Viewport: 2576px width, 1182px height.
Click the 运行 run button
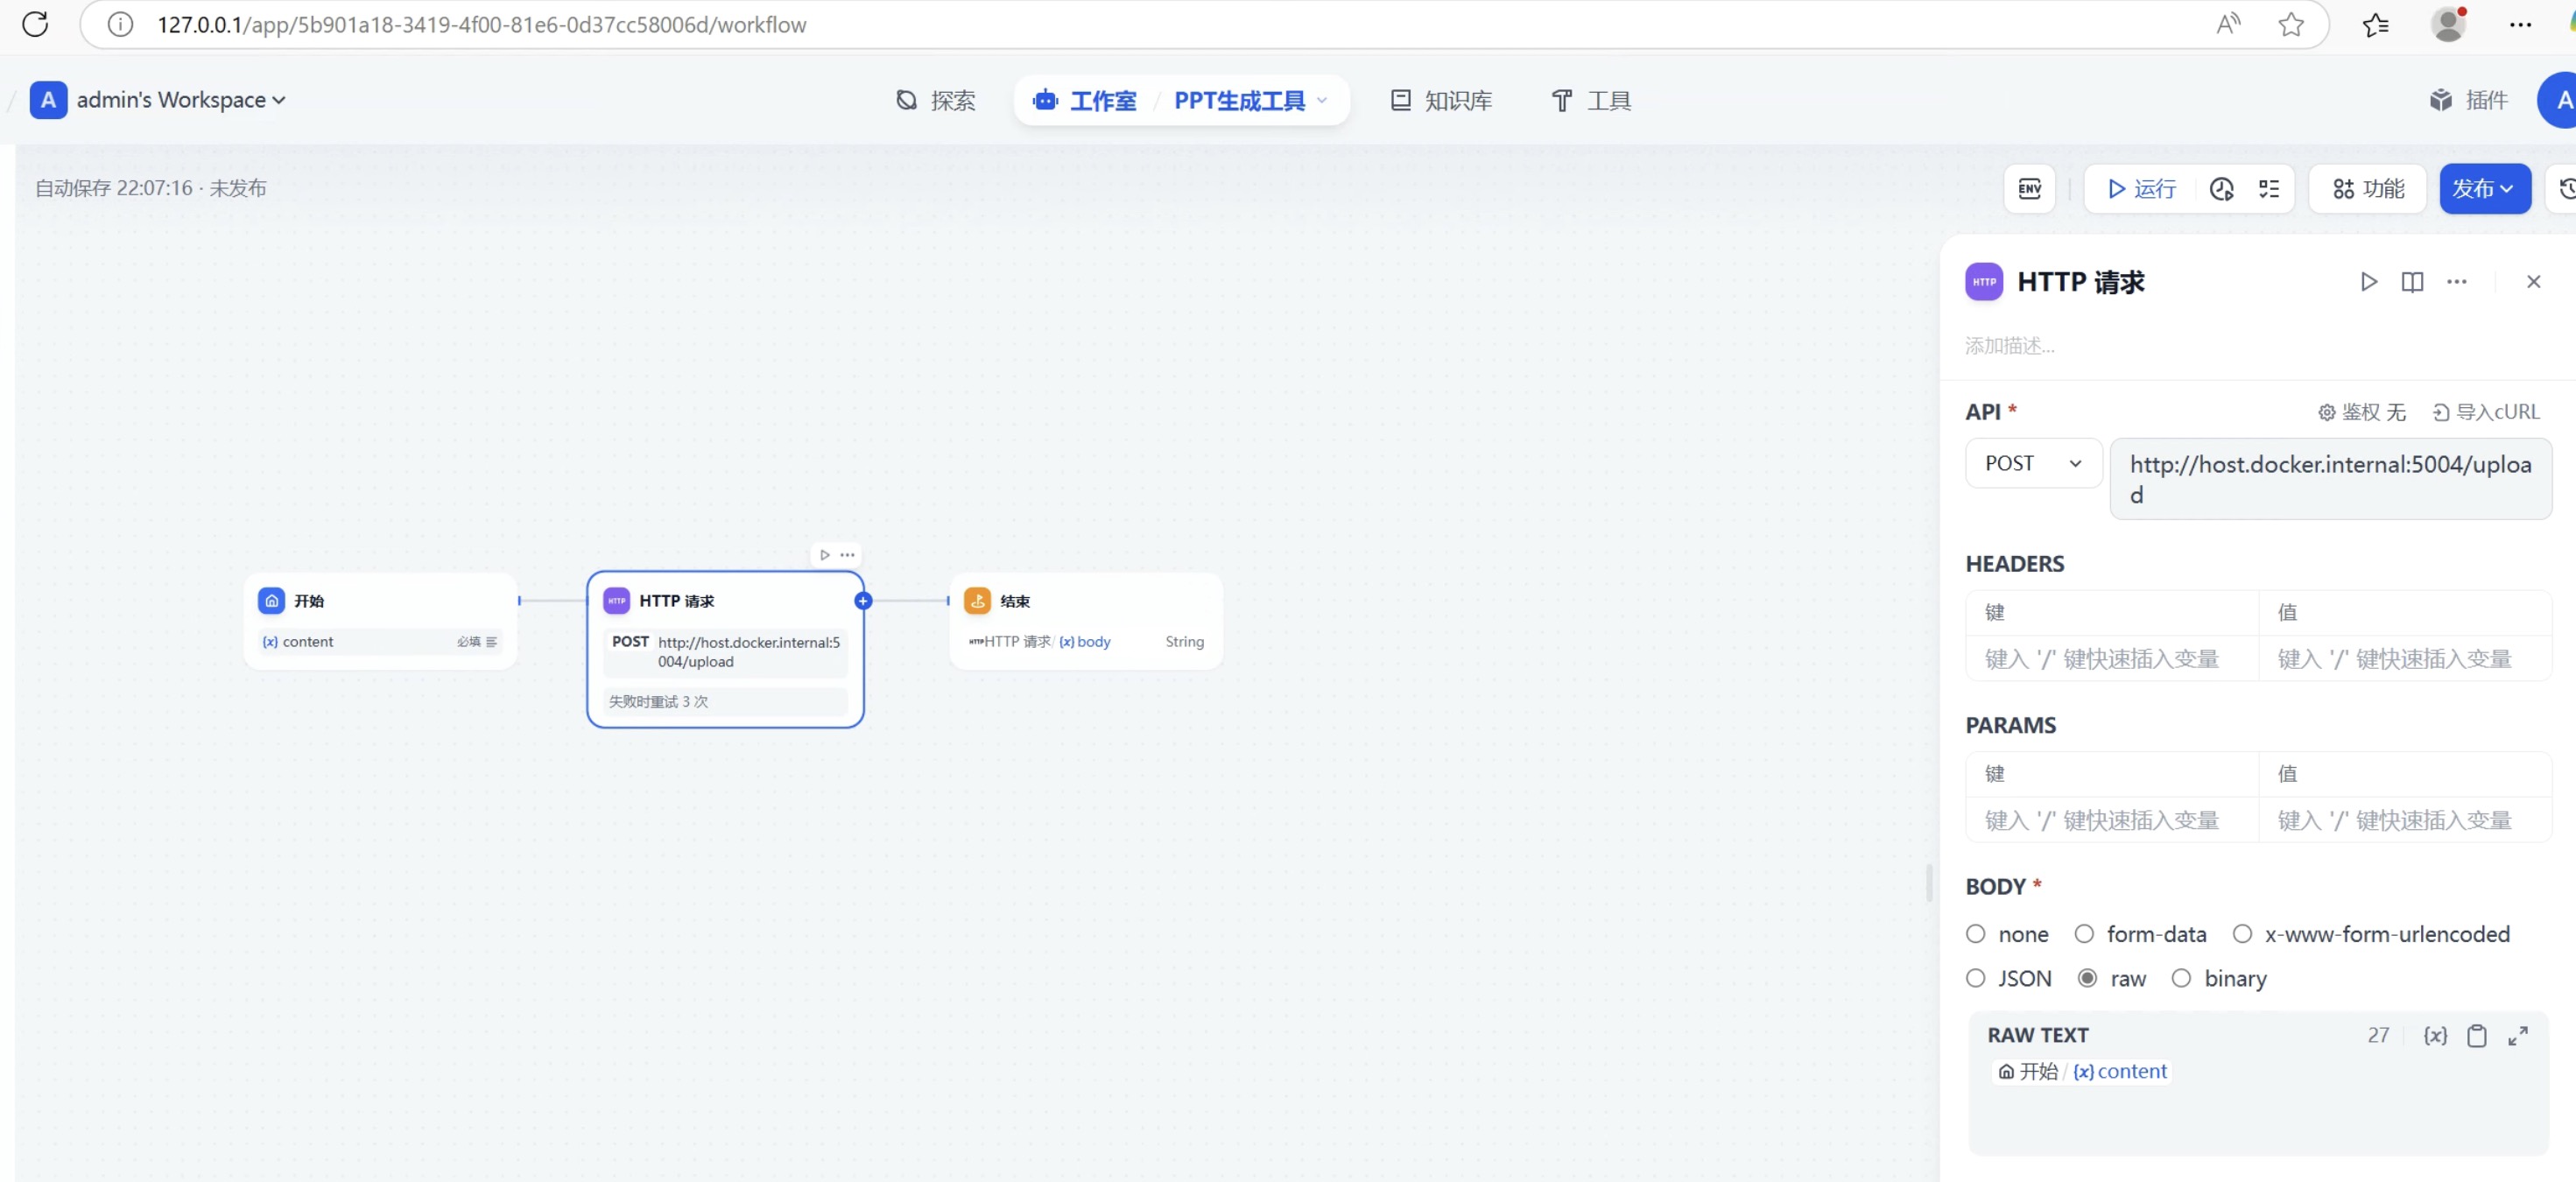click(2141, 189)
